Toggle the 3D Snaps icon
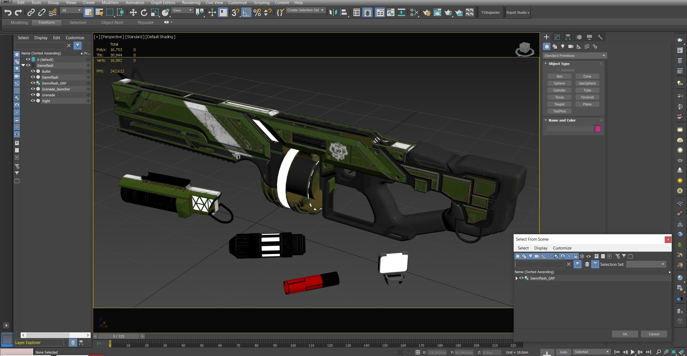The image size is (687, 356). (x=235, y=12)
